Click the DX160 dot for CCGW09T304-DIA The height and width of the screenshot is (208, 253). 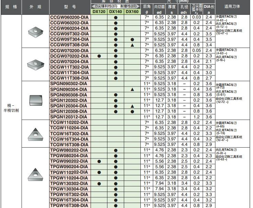132,39
